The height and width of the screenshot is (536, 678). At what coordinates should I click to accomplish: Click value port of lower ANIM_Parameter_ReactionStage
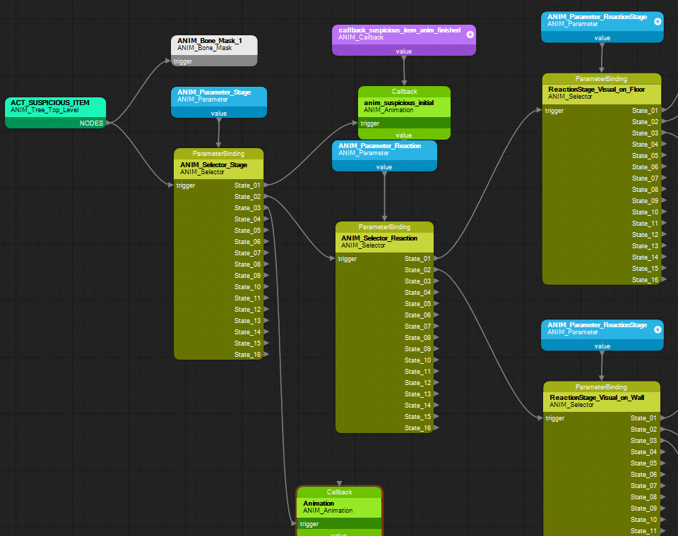pyautogui.click(x=602, y=346)
